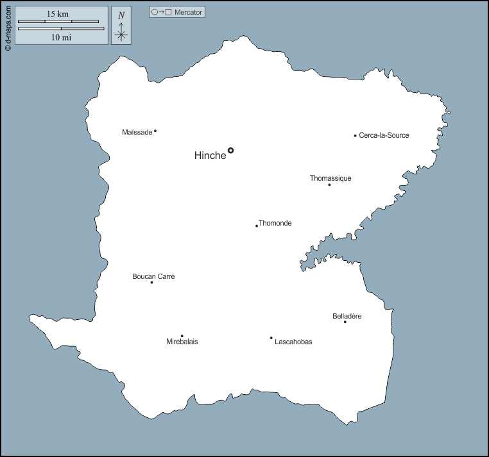Select the Belladère town dot marker
This screenshot has height=457, width=489.
coord(345,322)
